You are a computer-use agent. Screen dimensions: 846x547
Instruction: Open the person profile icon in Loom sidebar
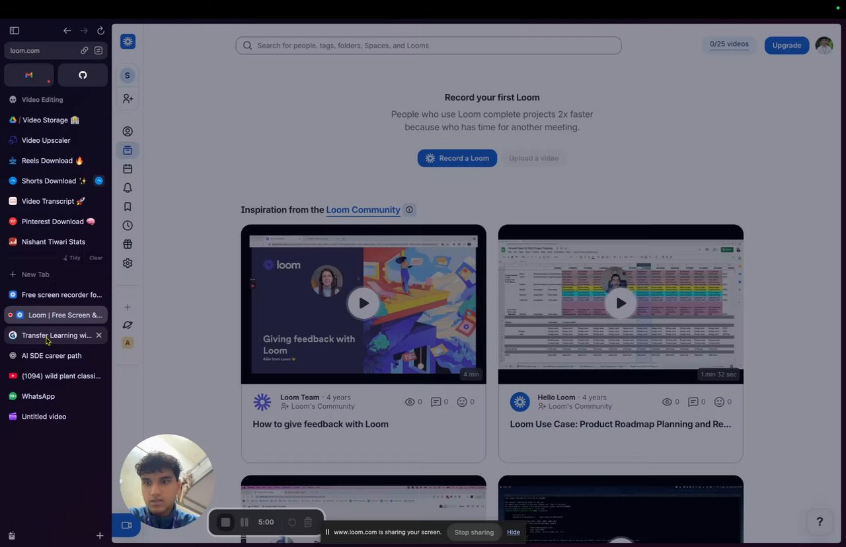[128, 132]
